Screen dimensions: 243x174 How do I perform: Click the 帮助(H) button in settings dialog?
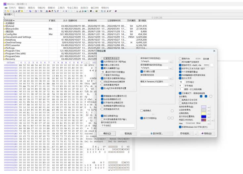point(206,133)
